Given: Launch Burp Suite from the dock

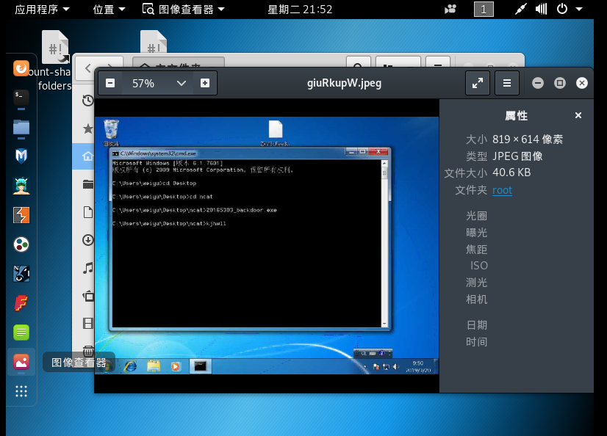Looking at the screenshot, I should pos(21,215).
